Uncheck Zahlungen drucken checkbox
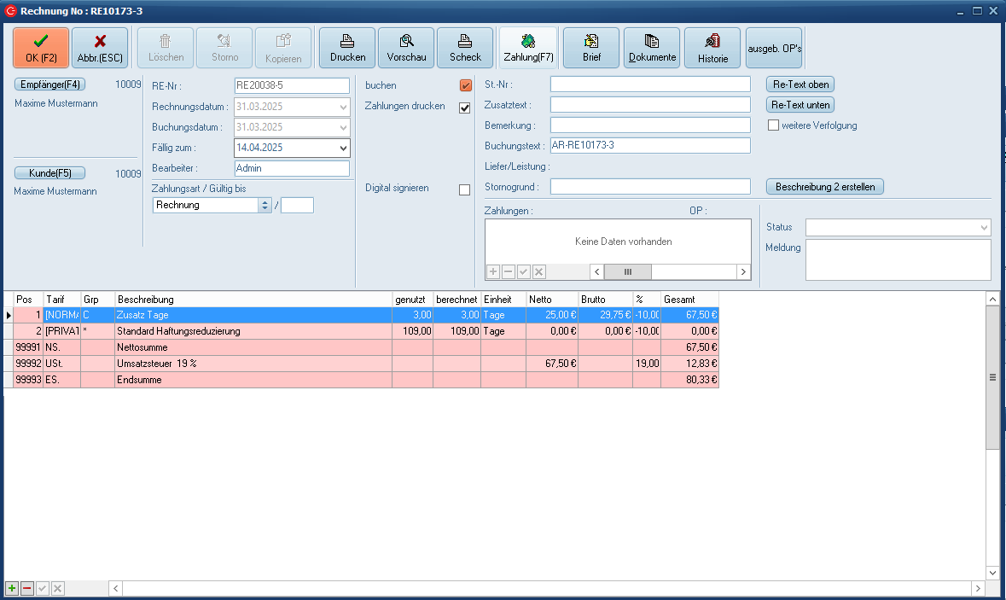The width and height of the screenshot is (1006, 600). pyautogui.click(x=465, y=108)
